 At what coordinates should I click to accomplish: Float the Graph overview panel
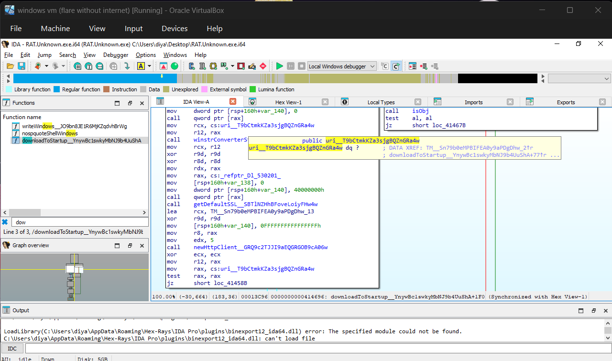130,245
